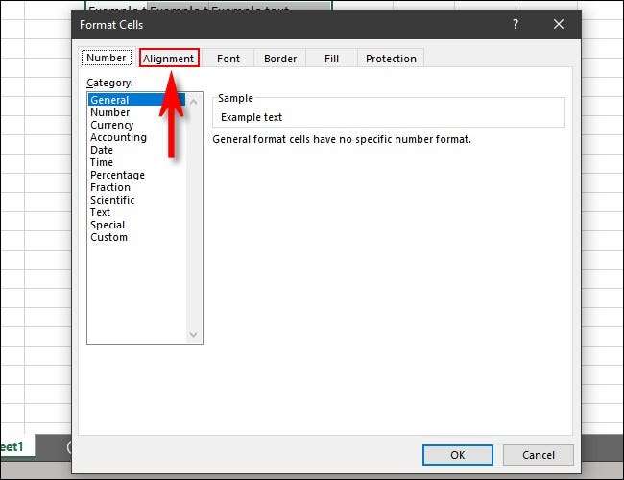Click category list scroll up arrow

tap(193, 102)
